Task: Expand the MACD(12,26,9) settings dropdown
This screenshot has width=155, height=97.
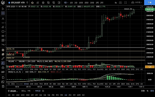Action: click(23, 72)
